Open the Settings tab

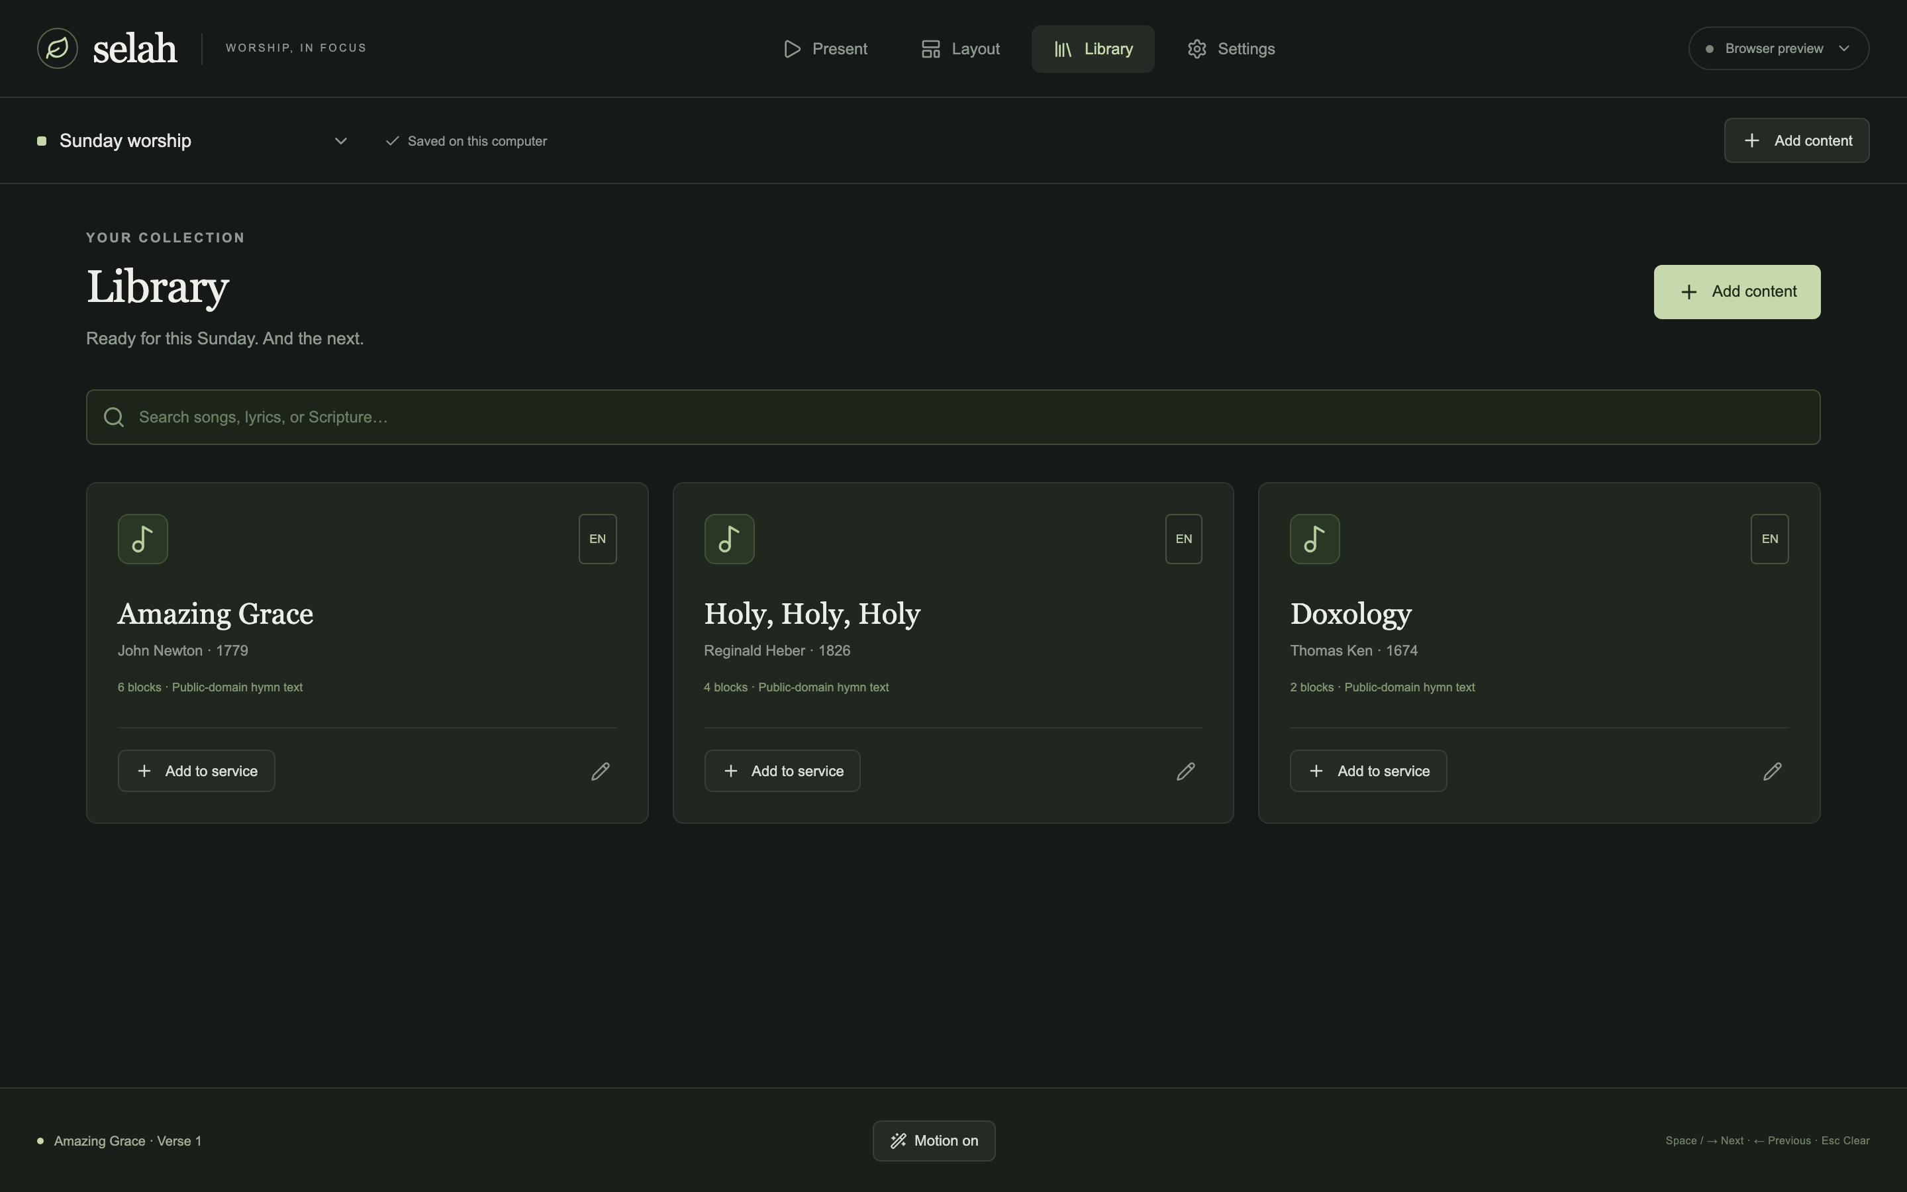pyautogui.click(x=1231, y=49)
